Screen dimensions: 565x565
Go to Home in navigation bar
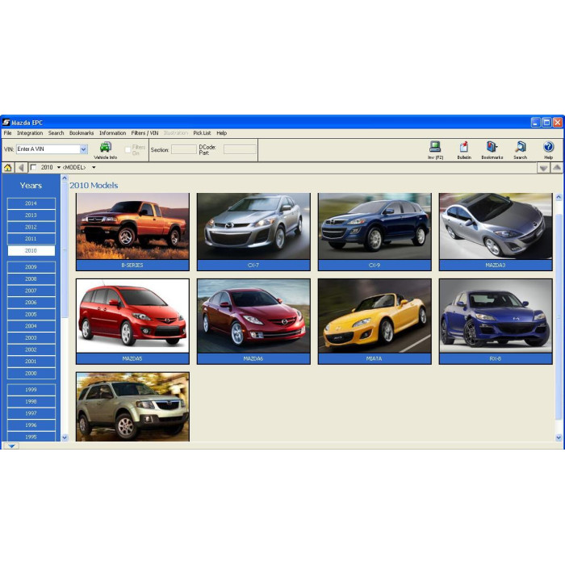pos(7,168)
